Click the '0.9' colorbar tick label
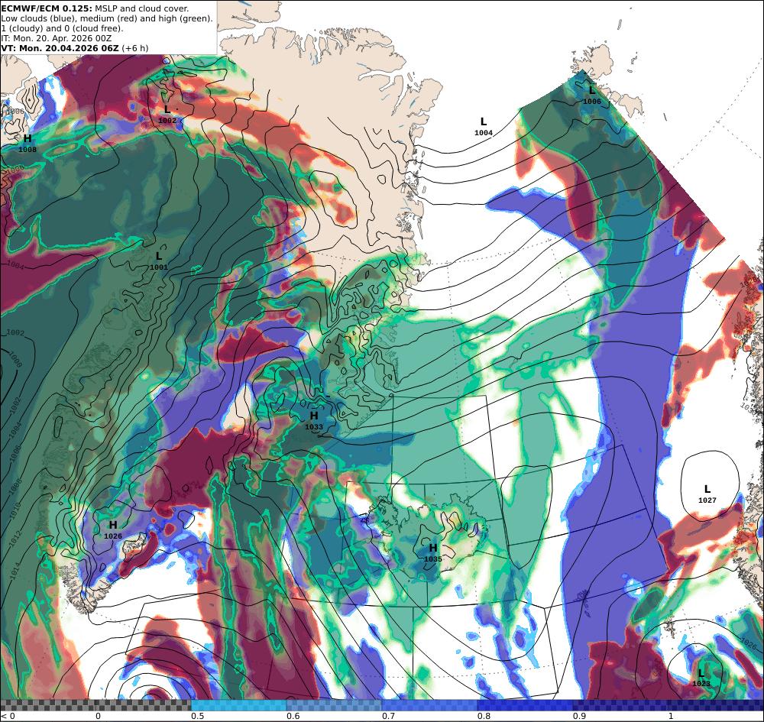This screenshot has width=764, height=722. pyautogui.click(x=579, y=716)
